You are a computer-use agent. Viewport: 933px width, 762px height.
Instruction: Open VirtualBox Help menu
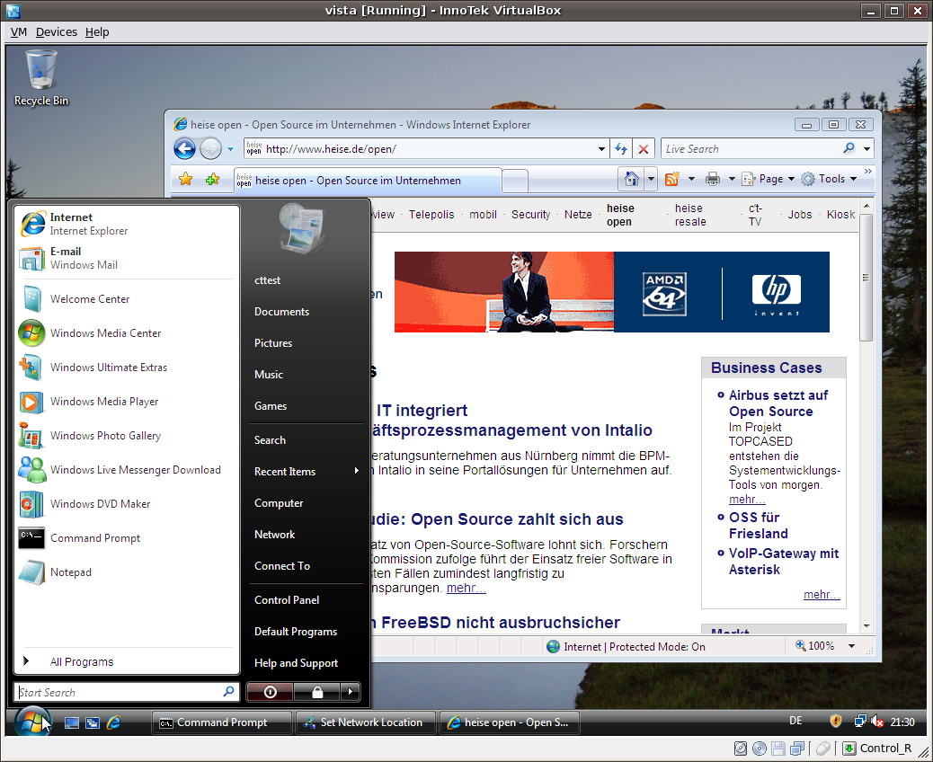coord(97,32)
